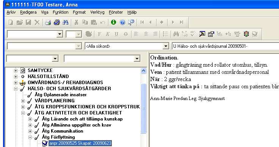Click the spell check ABC icon

pos(193,34)
